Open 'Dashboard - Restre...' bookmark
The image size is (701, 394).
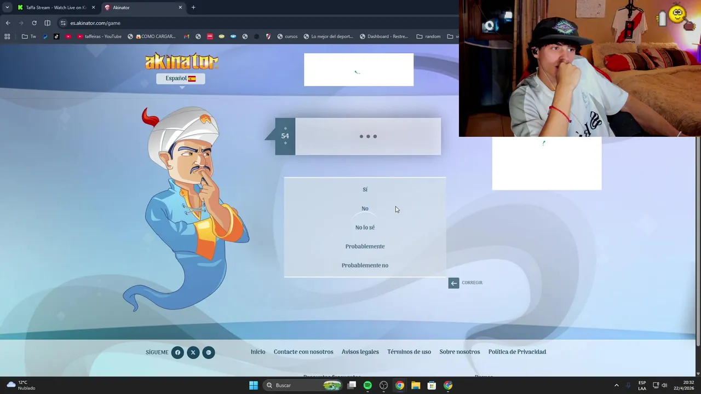click(384, 37)
